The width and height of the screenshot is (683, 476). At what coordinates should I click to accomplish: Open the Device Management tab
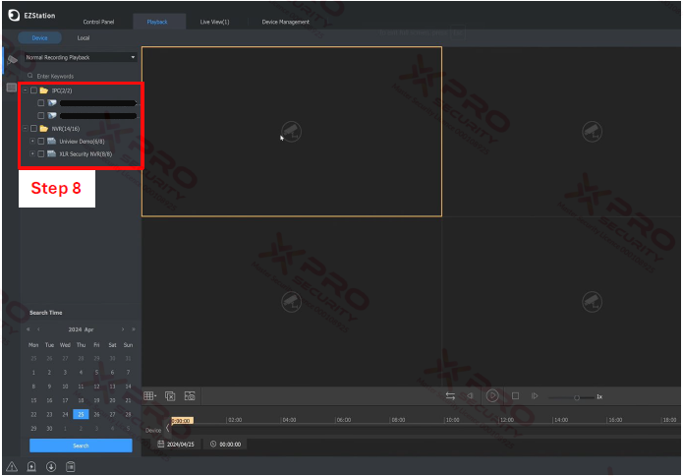click(286, 22)
